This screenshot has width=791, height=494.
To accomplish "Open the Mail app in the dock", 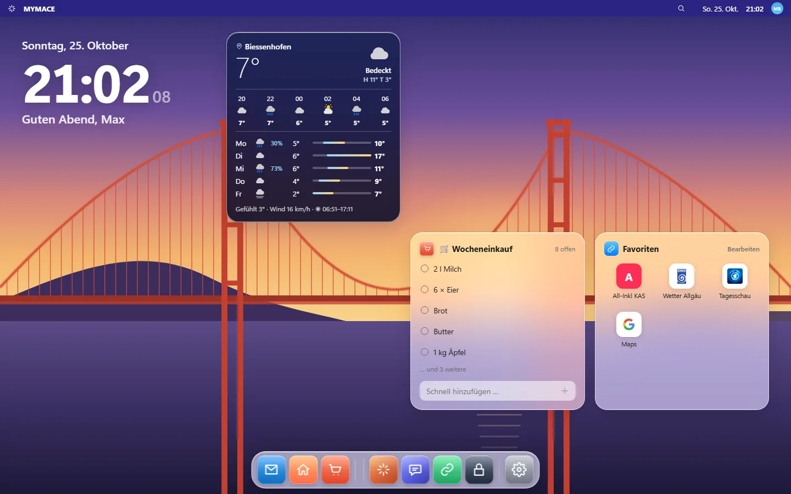I will click(271, 470).
